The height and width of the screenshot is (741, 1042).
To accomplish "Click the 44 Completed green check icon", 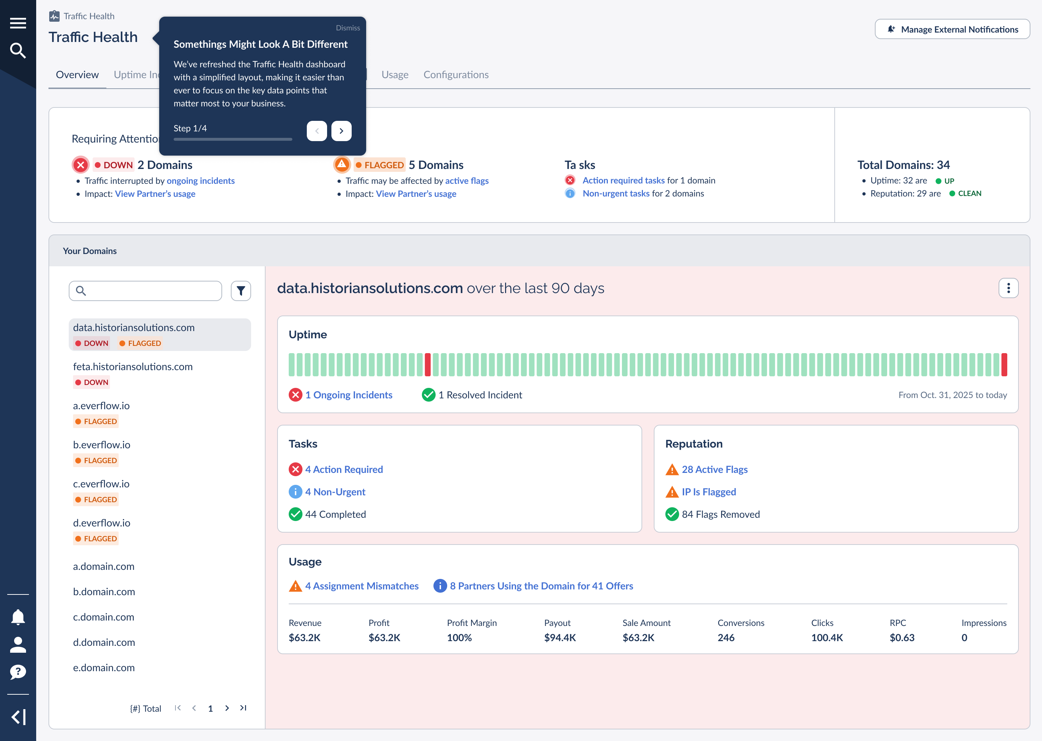I will click(296, 514).
